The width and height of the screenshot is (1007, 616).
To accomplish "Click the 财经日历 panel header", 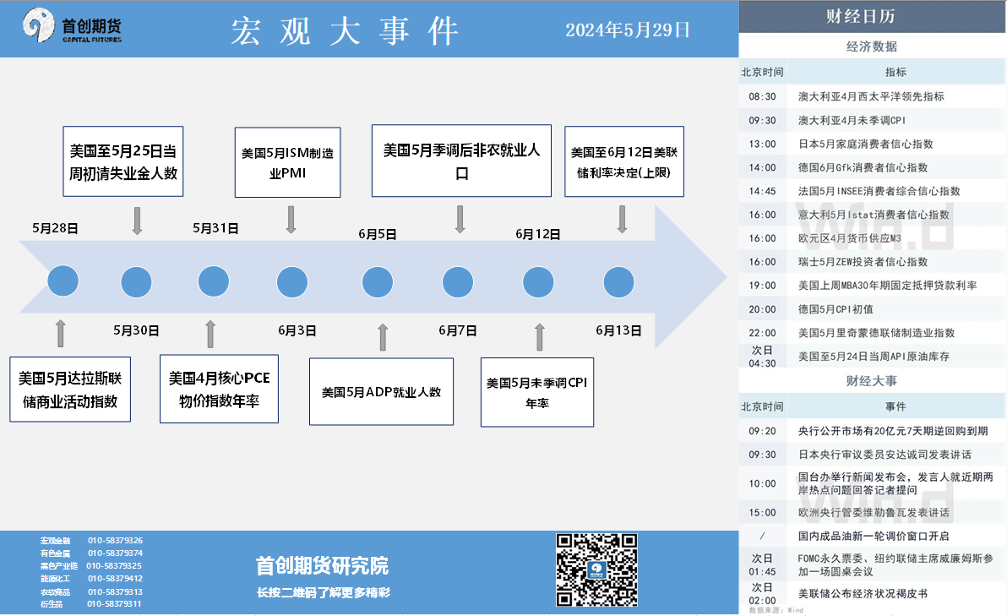I will point(873,16).
